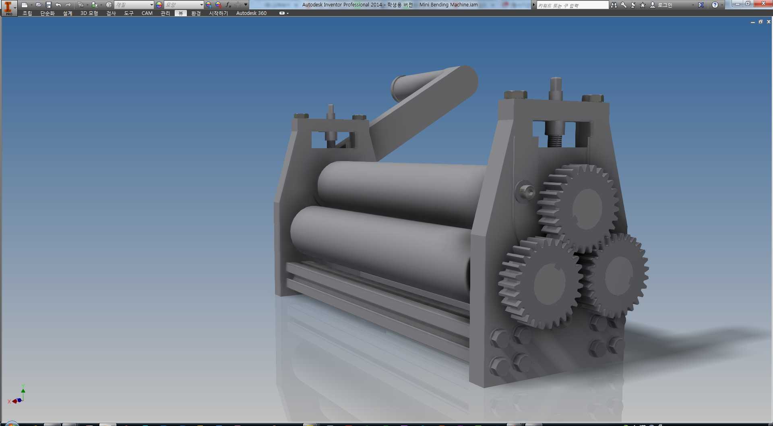Toggle ribbon display mode button

pos(283,13)
